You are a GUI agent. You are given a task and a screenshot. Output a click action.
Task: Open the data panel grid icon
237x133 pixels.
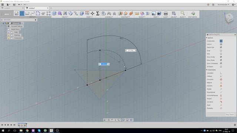(x=3, y=5)
